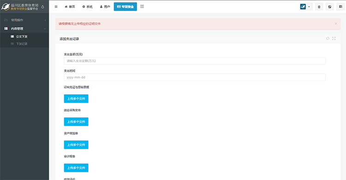Upload files for 审计报告
Viewport: 346px width, 180px height.
point(76,168)
